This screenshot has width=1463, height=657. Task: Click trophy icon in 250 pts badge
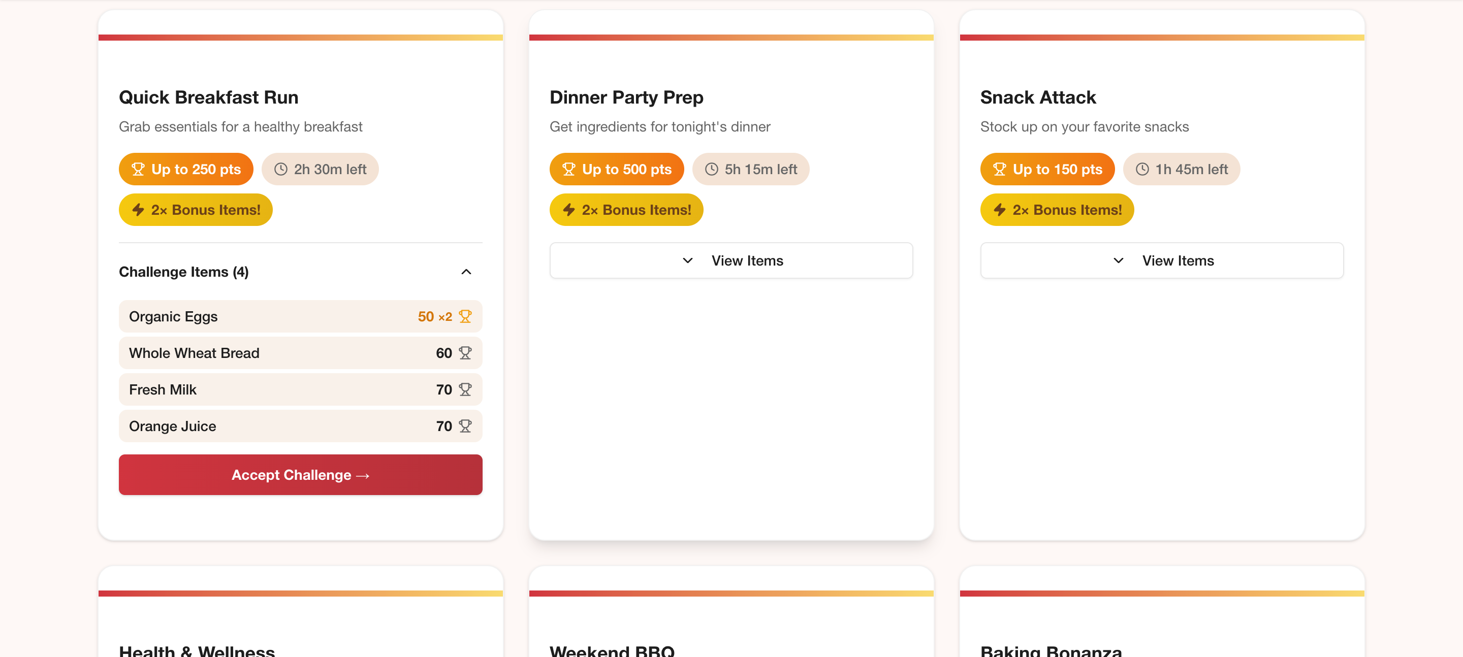pyautogui.click(x=138, y=169)
